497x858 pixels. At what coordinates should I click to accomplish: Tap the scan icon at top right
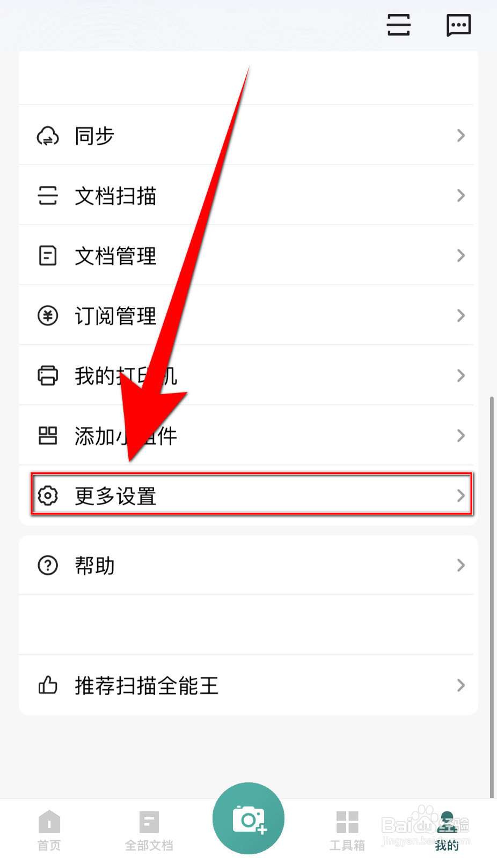pos(398,25)
